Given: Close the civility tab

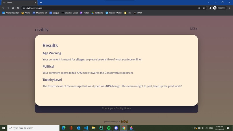Looking at the screenshot, I should click(x=35, y=3).
